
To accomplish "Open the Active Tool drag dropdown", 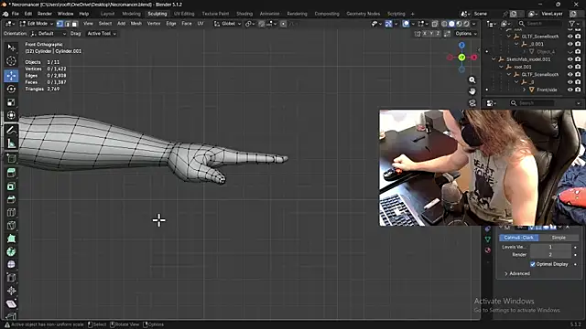I will pos(102,34).
